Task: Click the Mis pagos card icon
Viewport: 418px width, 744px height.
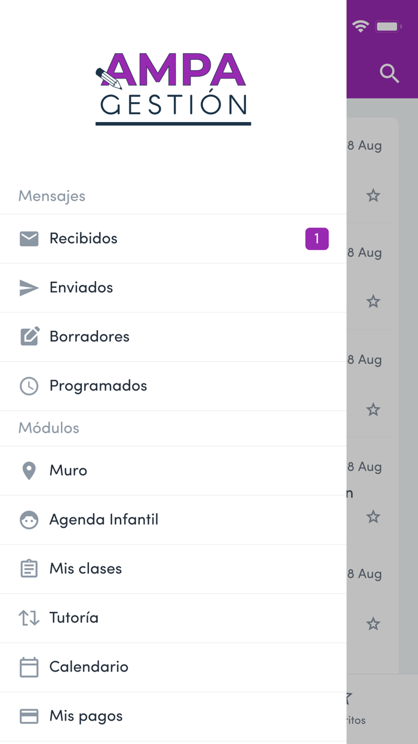Action: [29, 716]
